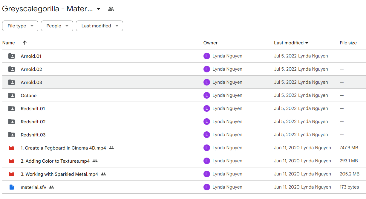Select 3. Working with Sparkled Metal.mp4
The image size is (366, 199).
[59, 174]
